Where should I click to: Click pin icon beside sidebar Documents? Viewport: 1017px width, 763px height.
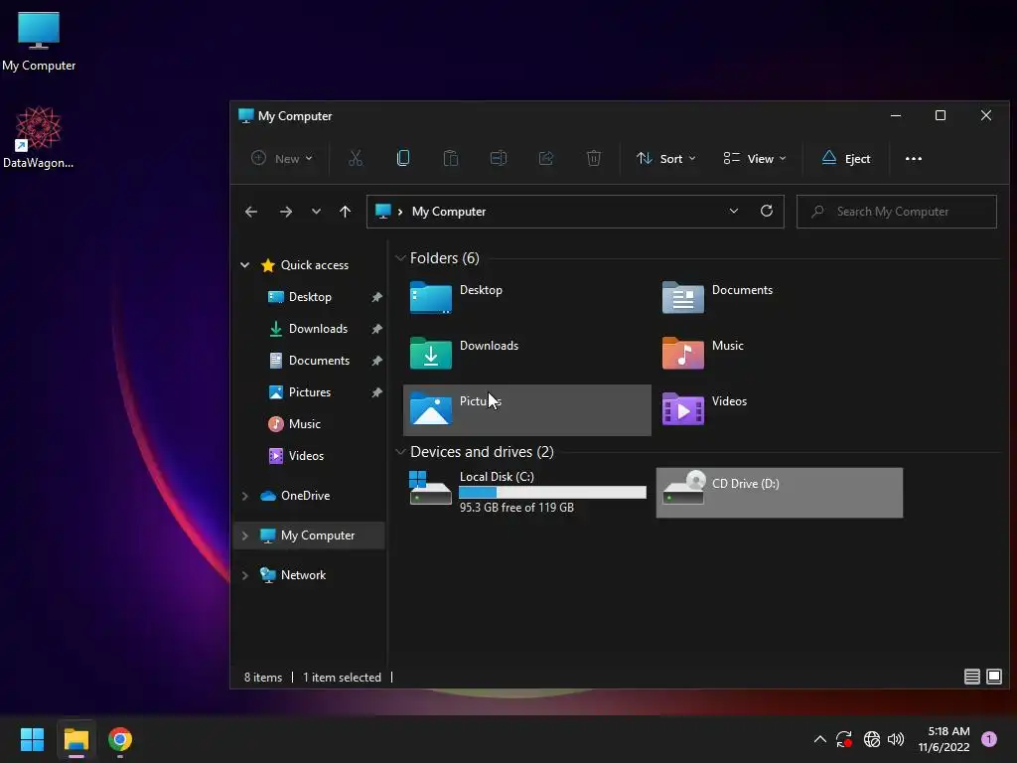[x=376, y=361]
